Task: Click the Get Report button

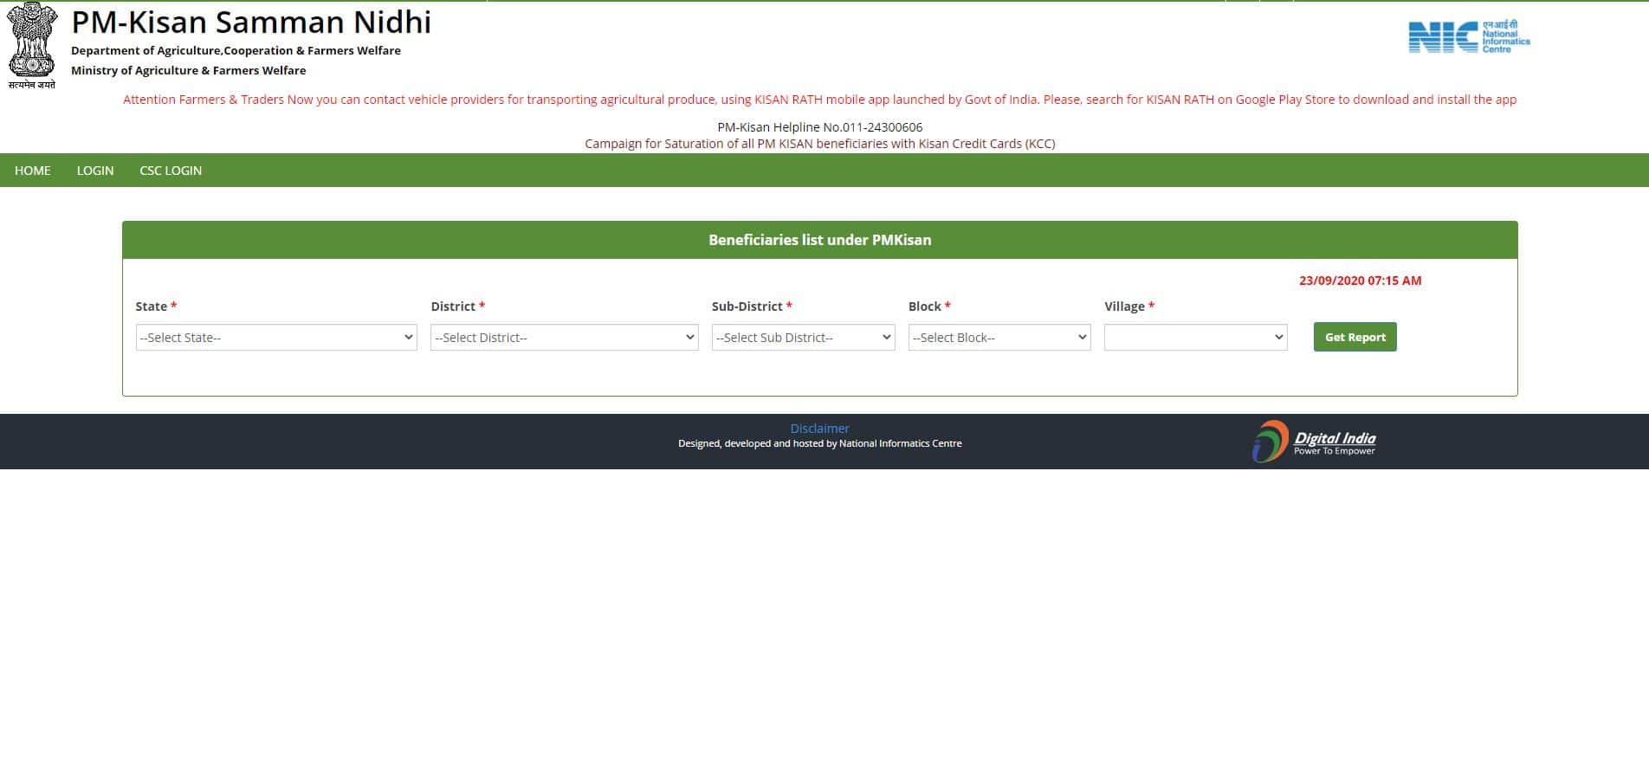Action: point(1355,337)
